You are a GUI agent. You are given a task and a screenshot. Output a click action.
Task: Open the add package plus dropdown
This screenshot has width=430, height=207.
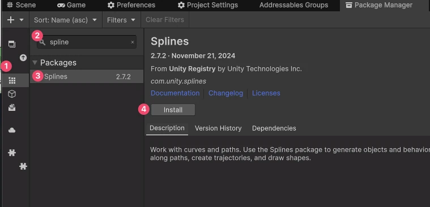pos(15,20)
